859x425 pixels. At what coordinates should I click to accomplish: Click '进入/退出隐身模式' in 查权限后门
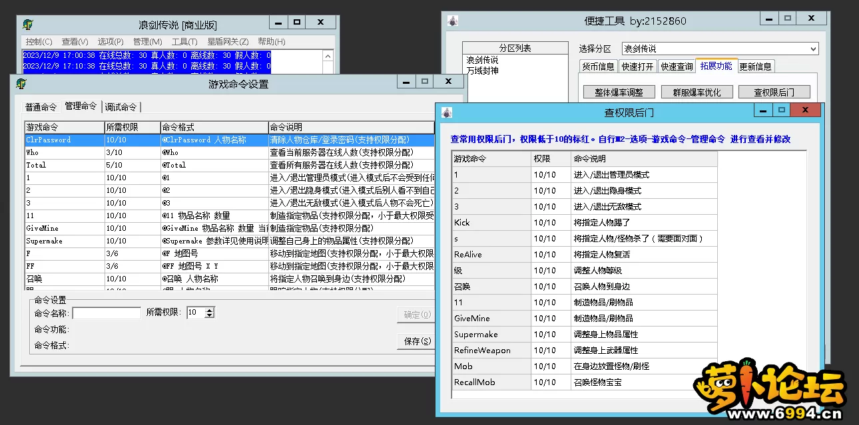point(644,191)
